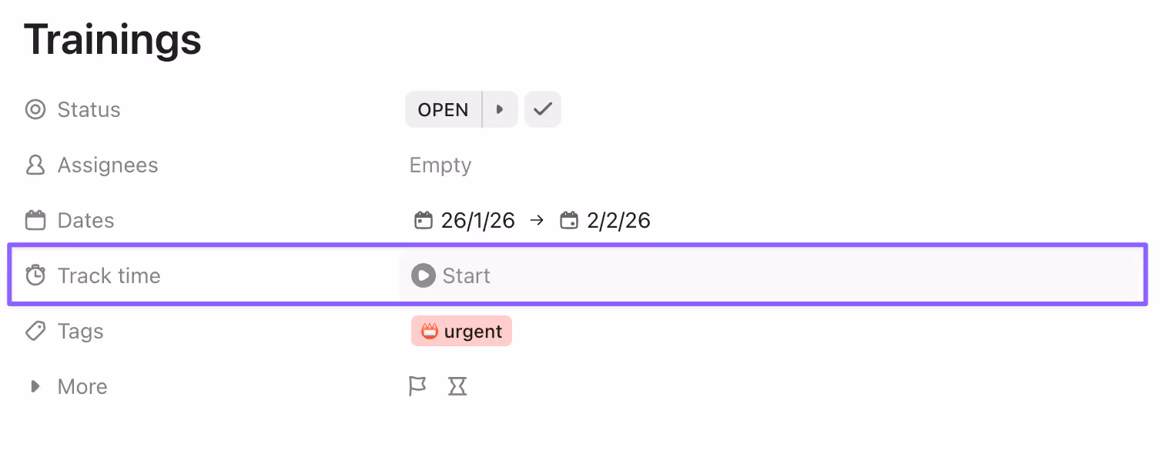This screenshot has width=1169, height=457.
Task: Mark the task complete with the checkmark
Action: pos(542,109)
